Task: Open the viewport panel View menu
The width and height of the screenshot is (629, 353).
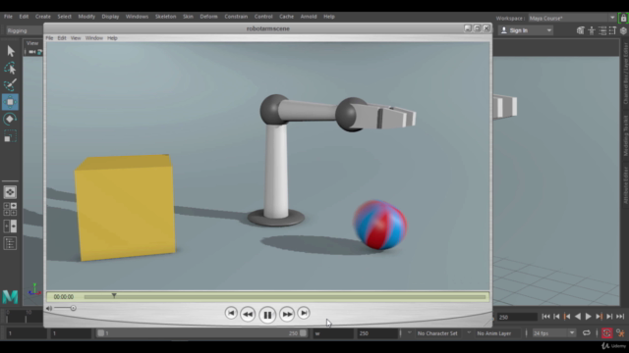Action: pos(32,43)
